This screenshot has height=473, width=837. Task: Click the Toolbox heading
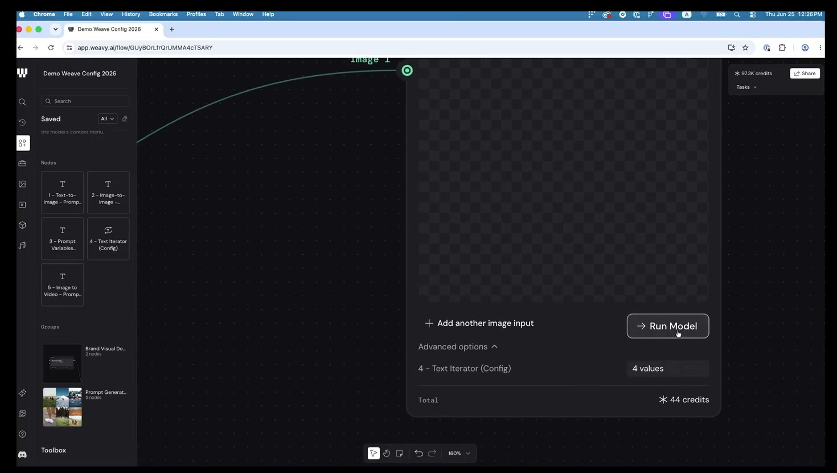54,450
